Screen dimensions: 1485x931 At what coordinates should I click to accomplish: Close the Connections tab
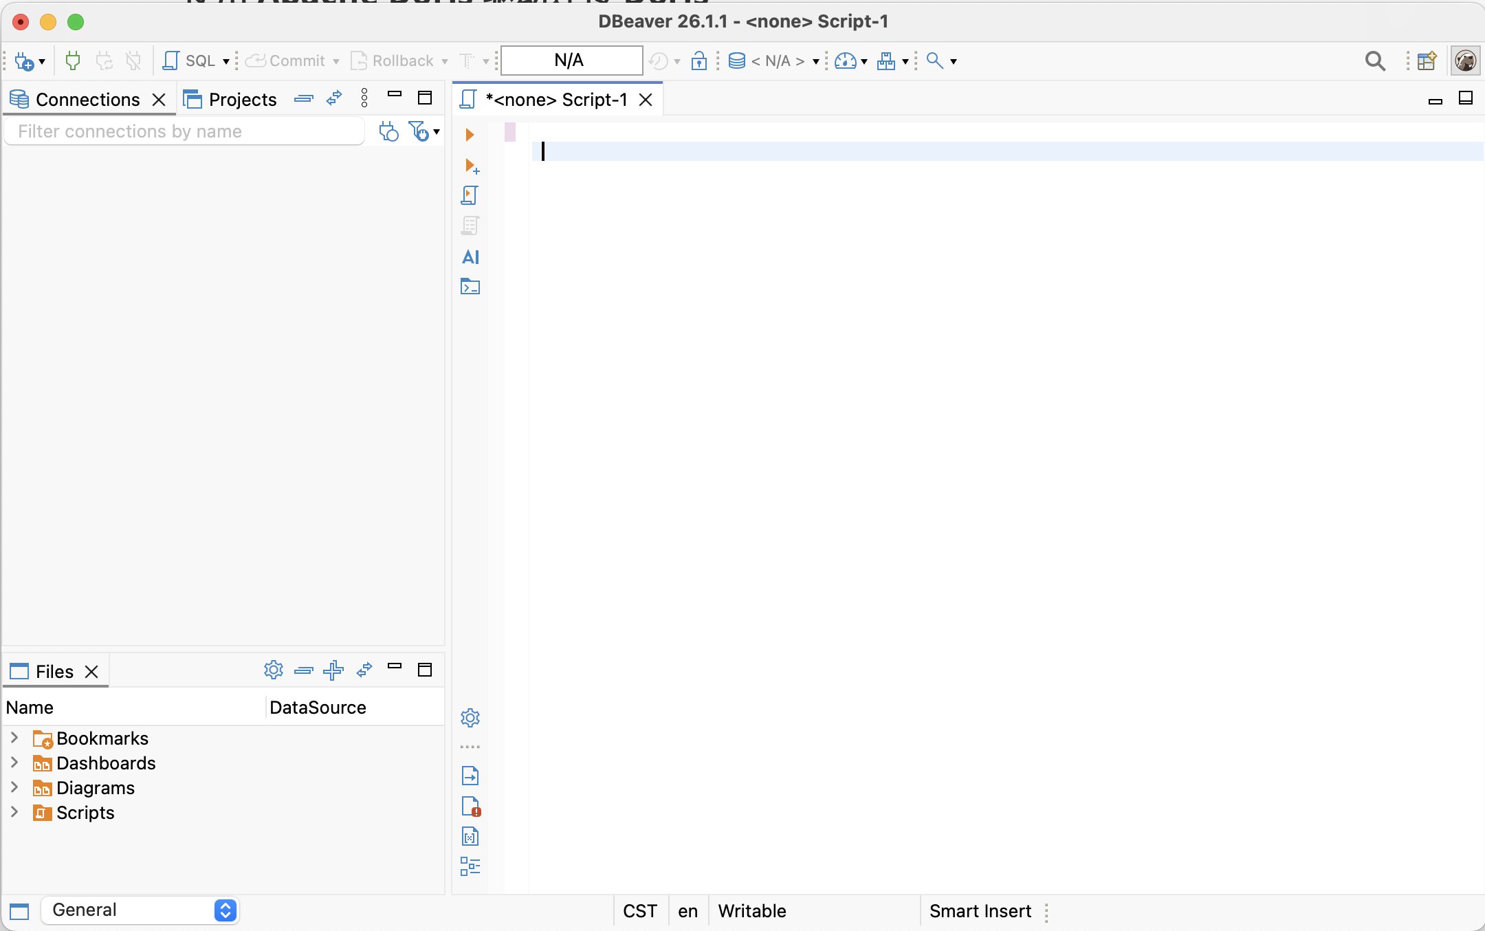click(x=159, y=100)
